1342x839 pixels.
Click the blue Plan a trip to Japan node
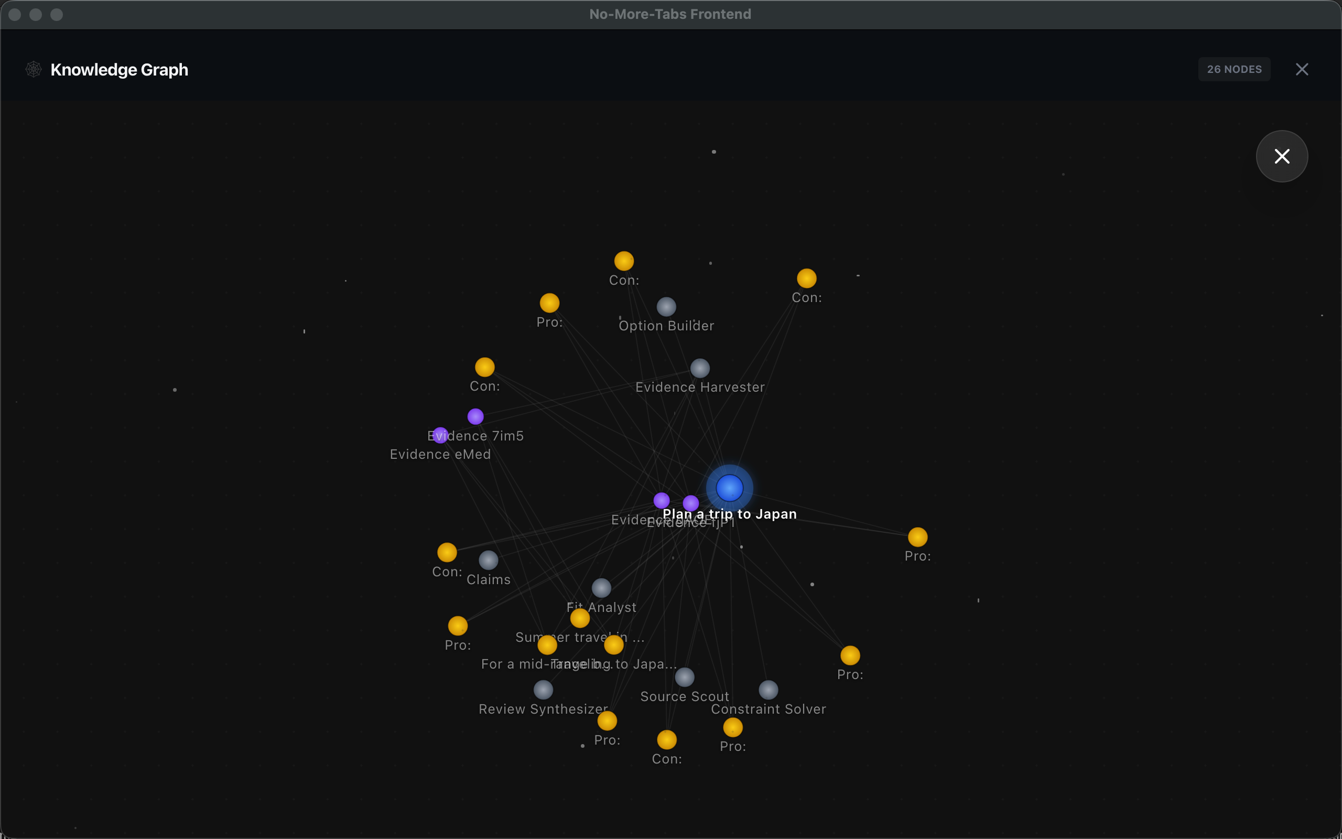click(x=729, y=488)
